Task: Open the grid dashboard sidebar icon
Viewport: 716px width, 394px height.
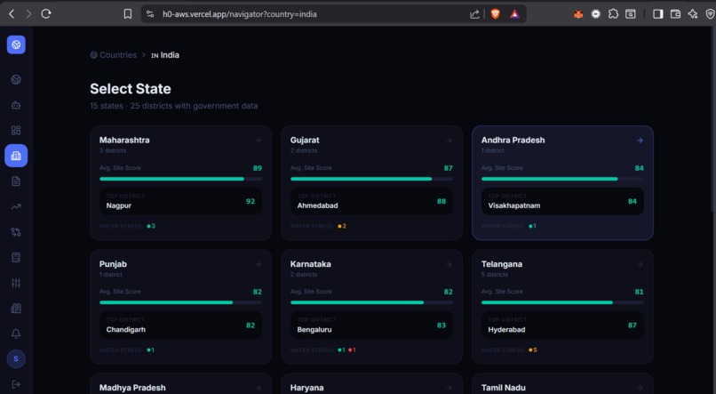Action: pos(16,130)
